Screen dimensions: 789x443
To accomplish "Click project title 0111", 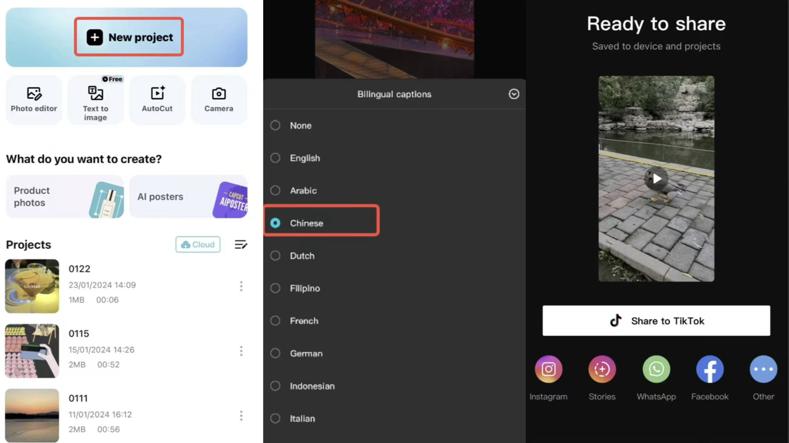I will tap(78, 398).
